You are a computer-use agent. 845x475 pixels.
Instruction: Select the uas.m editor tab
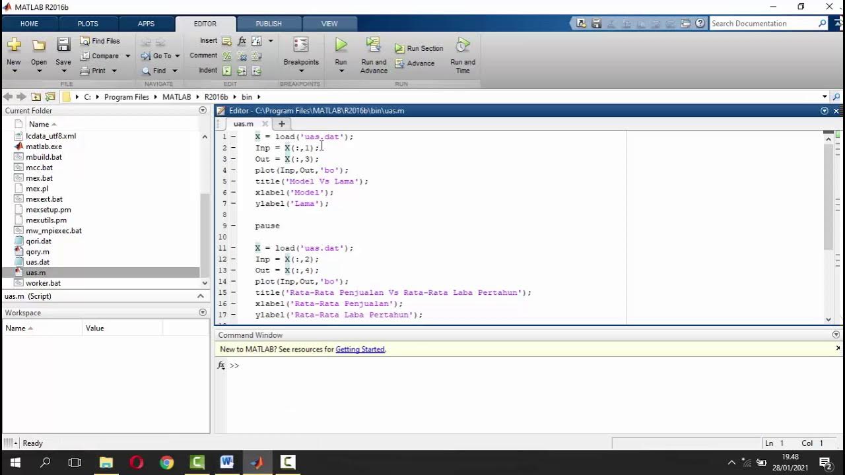243,124
